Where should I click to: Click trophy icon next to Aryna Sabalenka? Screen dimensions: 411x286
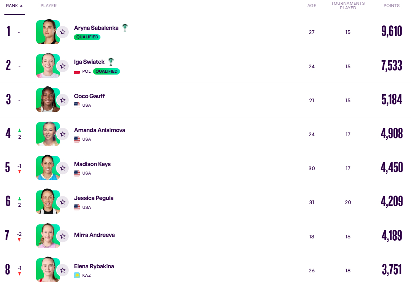point(125,28)
